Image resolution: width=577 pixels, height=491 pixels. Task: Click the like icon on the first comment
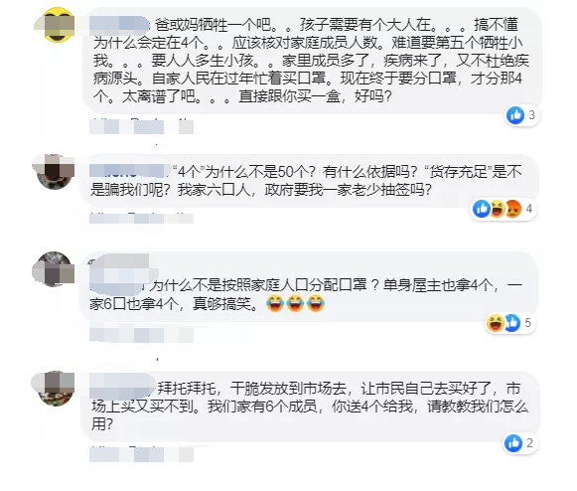coord(515,115)
